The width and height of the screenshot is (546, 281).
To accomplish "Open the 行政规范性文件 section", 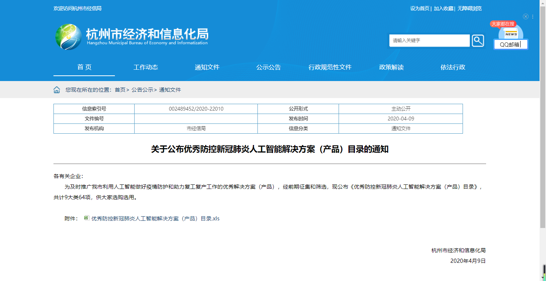I will 330,67.
